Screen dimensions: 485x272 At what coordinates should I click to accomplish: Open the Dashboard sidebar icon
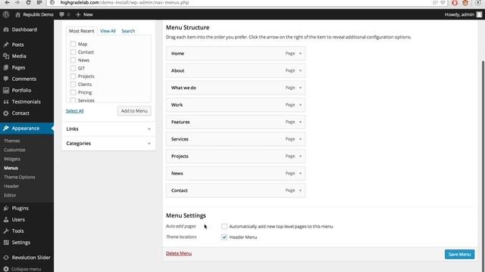point(6,29)
